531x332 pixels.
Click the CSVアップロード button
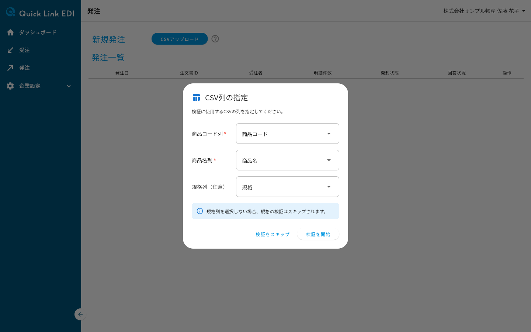180,39
